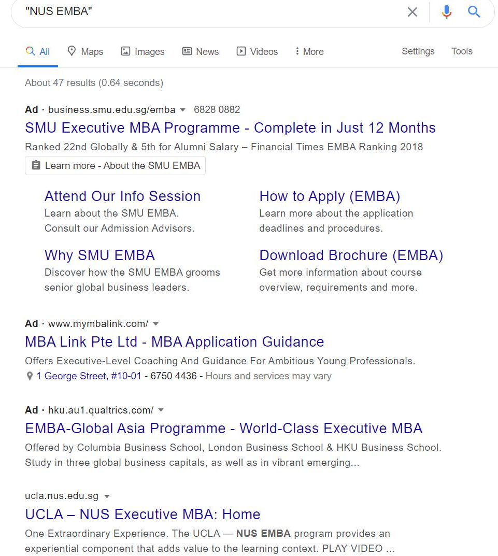Click "deadlines and procedures." text

tap(321, 229)
